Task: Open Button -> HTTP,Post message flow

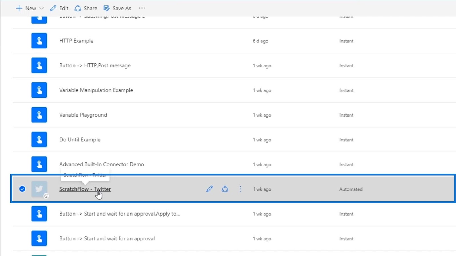Action: point(95,65)
